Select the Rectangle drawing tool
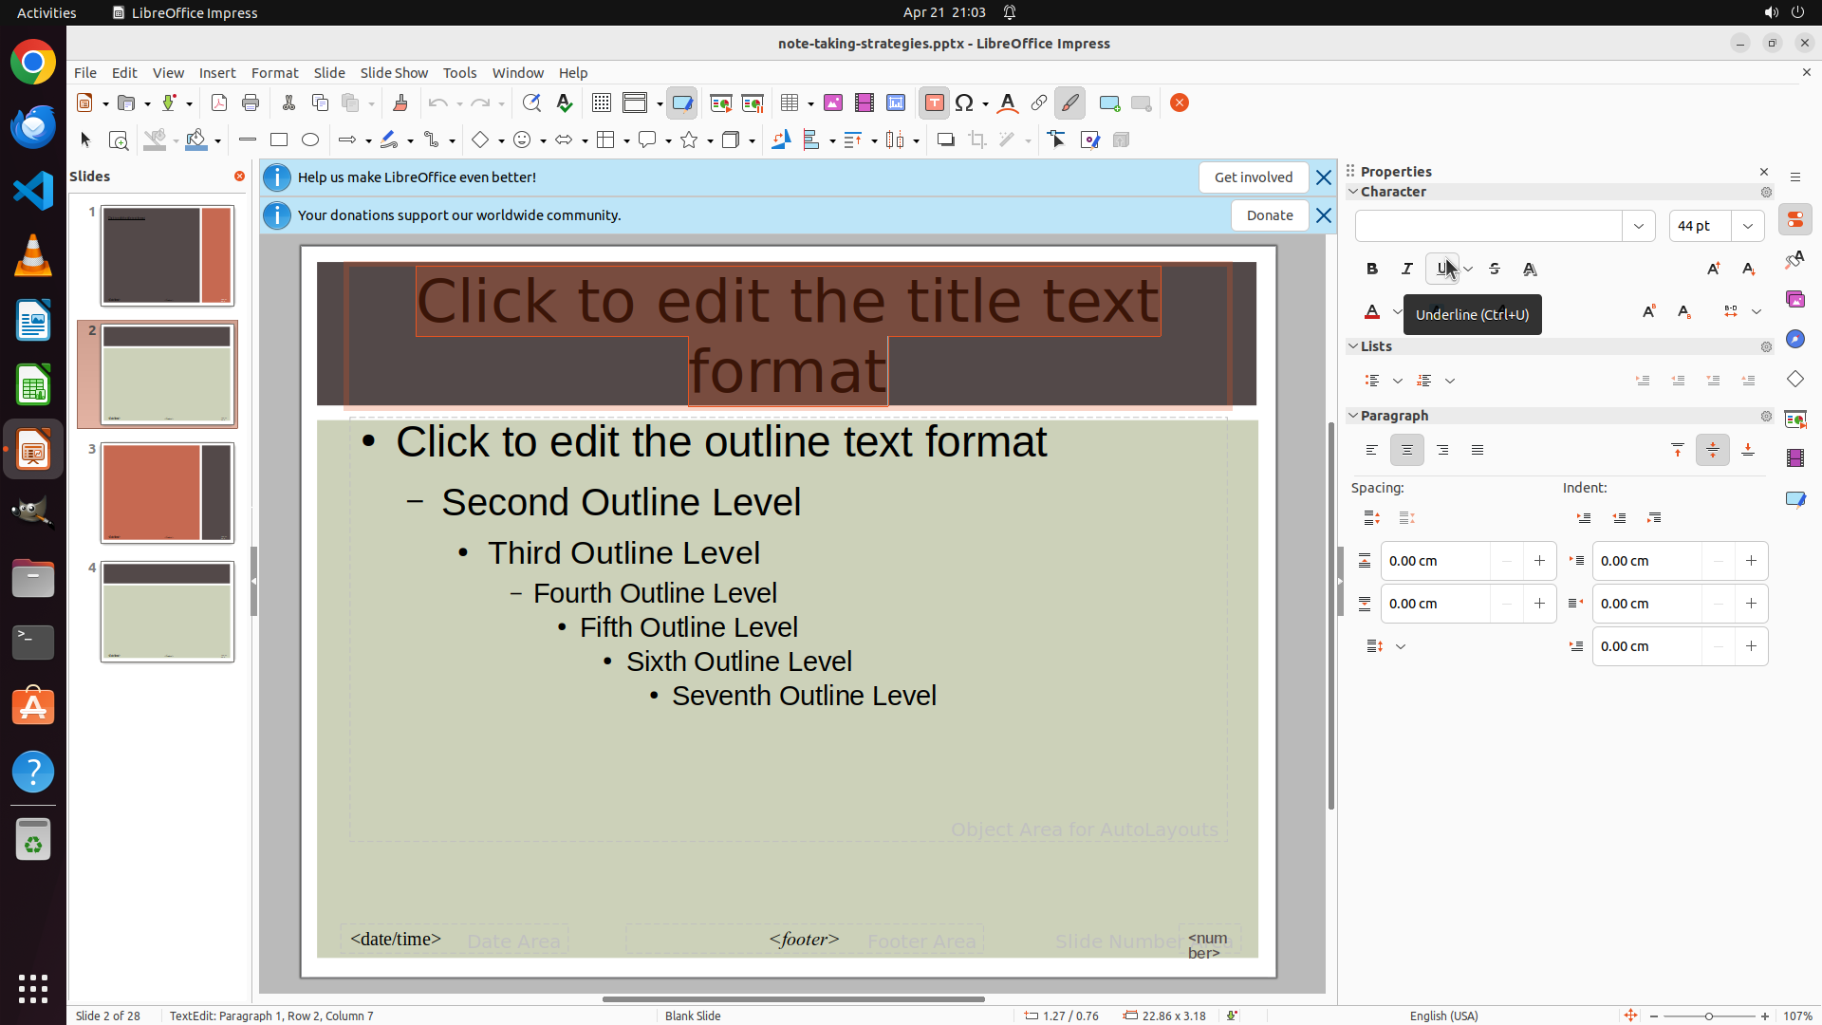Screen dimensions: 1822x1025 pyautogui.click(x=279, y=140)
